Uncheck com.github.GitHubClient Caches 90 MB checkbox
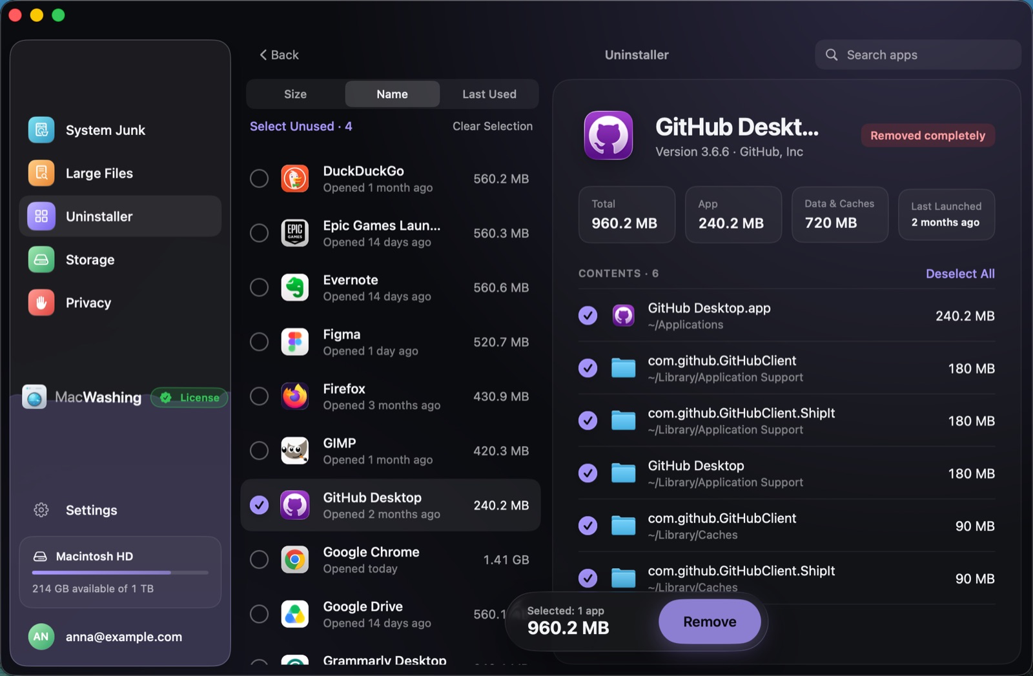Viewport: 1033px width, 676px height. (x=588, y=526)
